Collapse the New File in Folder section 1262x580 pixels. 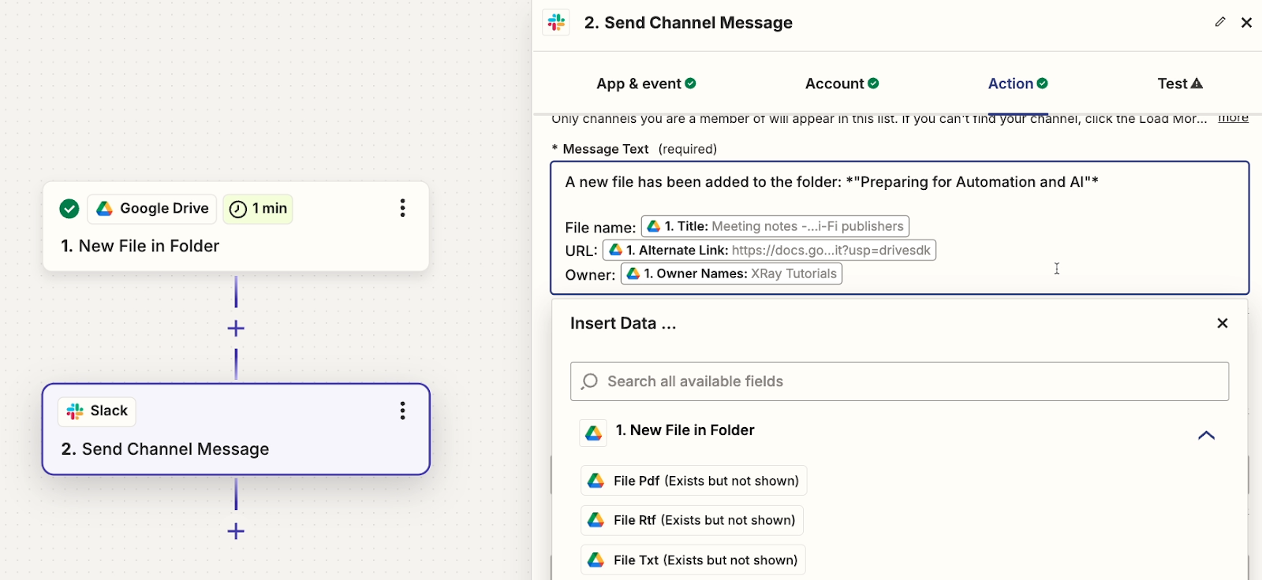[1206, 435]
